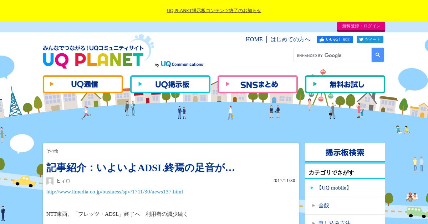Viewport: 428px width, 224px height.
Task: Focus the Google custom search field
Action: pos(333,55)
